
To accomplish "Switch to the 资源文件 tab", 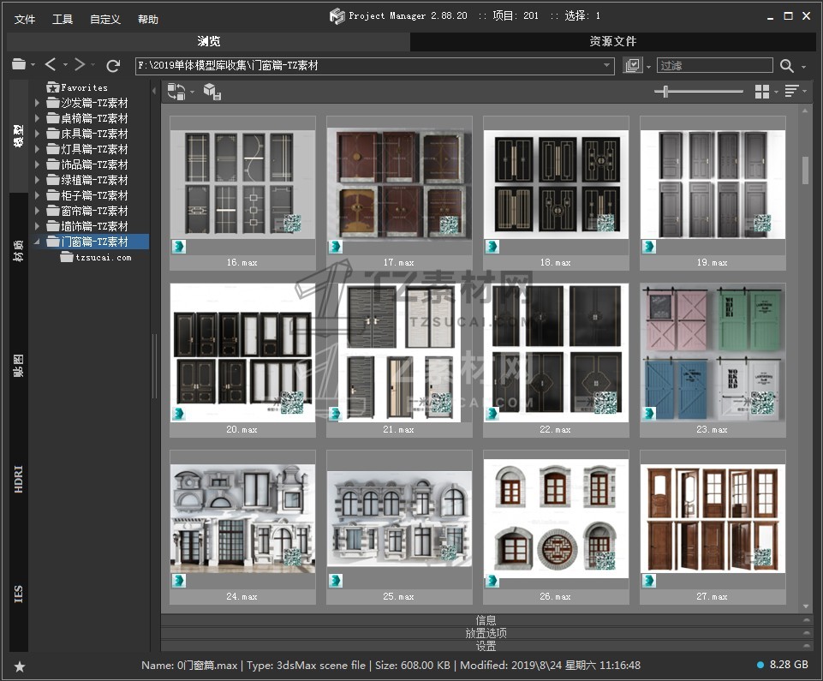I will 612,41.
